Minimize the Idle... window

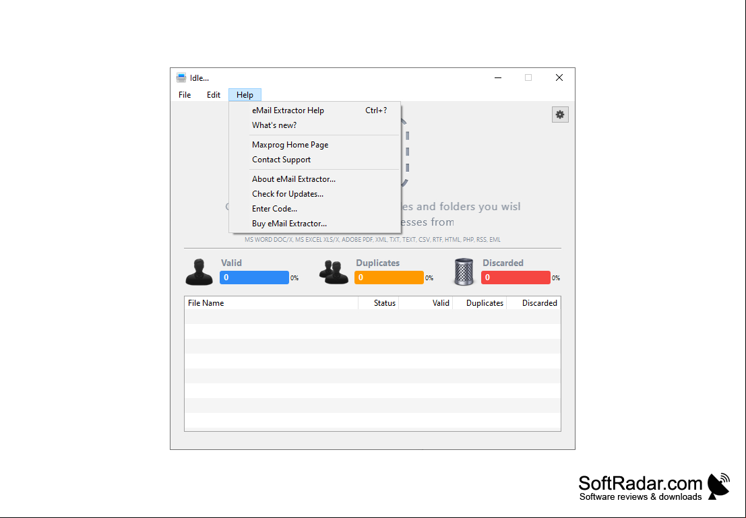point(497,78)
